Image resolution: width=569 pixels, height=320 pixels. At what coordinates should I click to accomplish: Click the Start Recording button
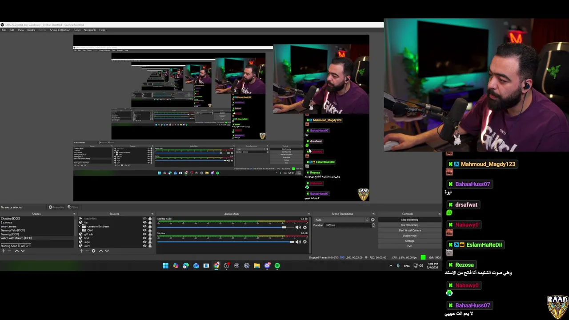click(409, 225)
